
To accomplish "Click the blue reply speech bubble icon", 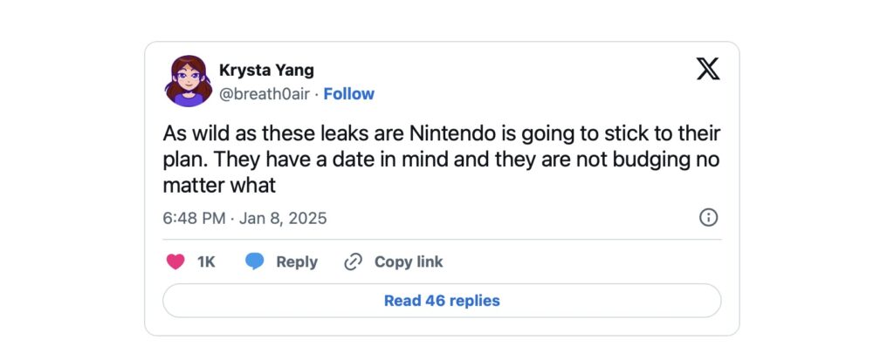I will click(x=255, y=262).
